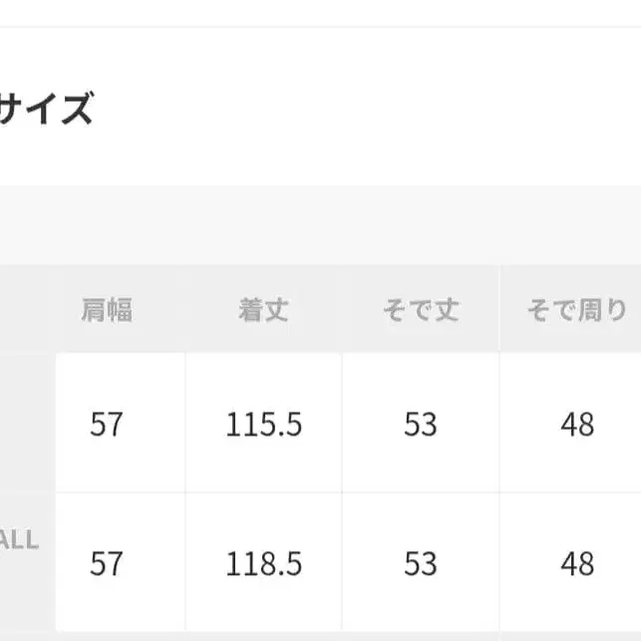Click the サイズ section heading
Viewport: 641px width, 641px height.
click(x=46, y=108)
